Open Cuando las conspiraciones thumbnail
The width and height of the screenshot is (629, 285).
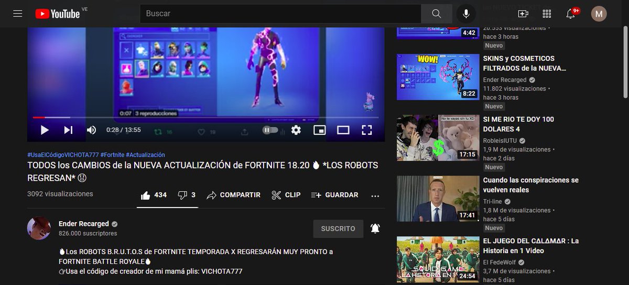(x=438, y=199)
